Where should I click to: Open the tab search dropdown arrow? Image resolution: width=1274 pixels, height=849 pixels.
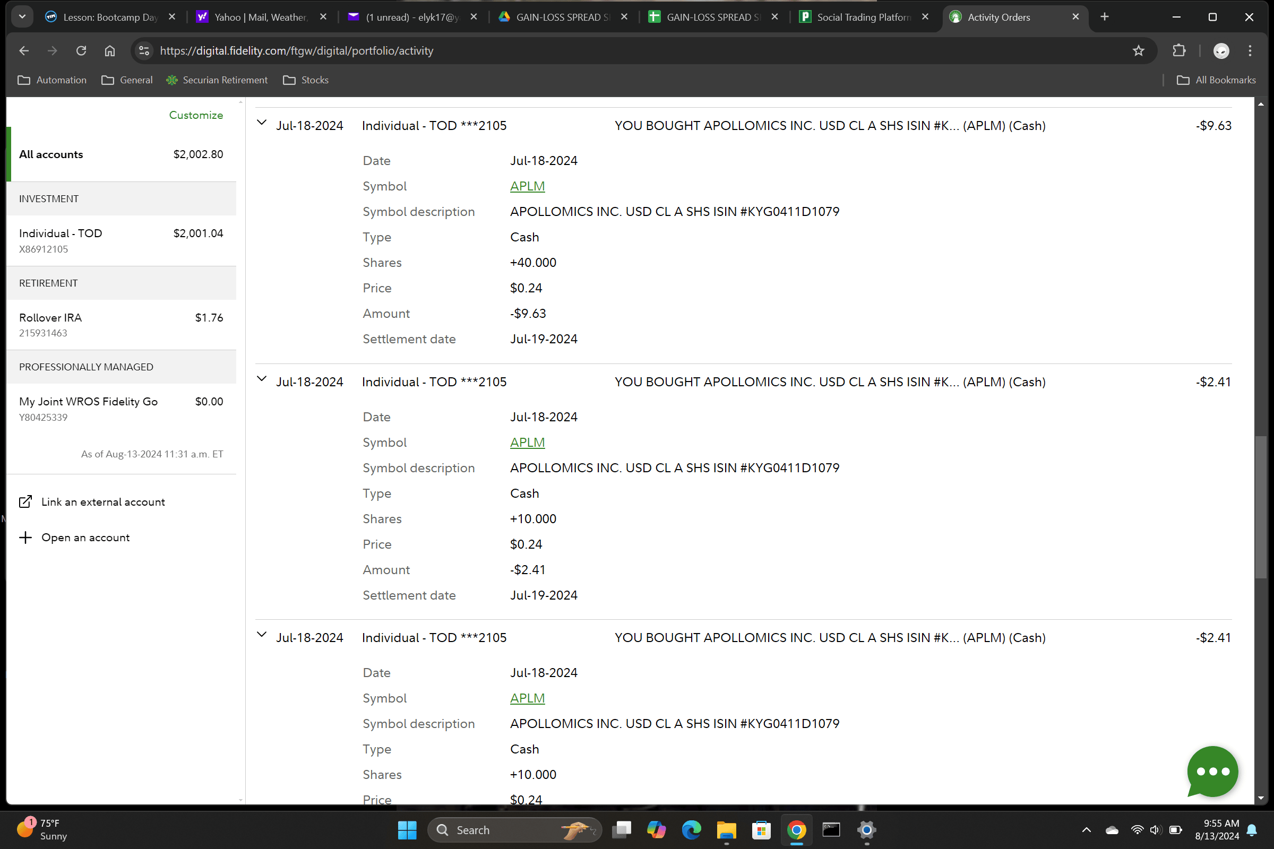point(22,17)
